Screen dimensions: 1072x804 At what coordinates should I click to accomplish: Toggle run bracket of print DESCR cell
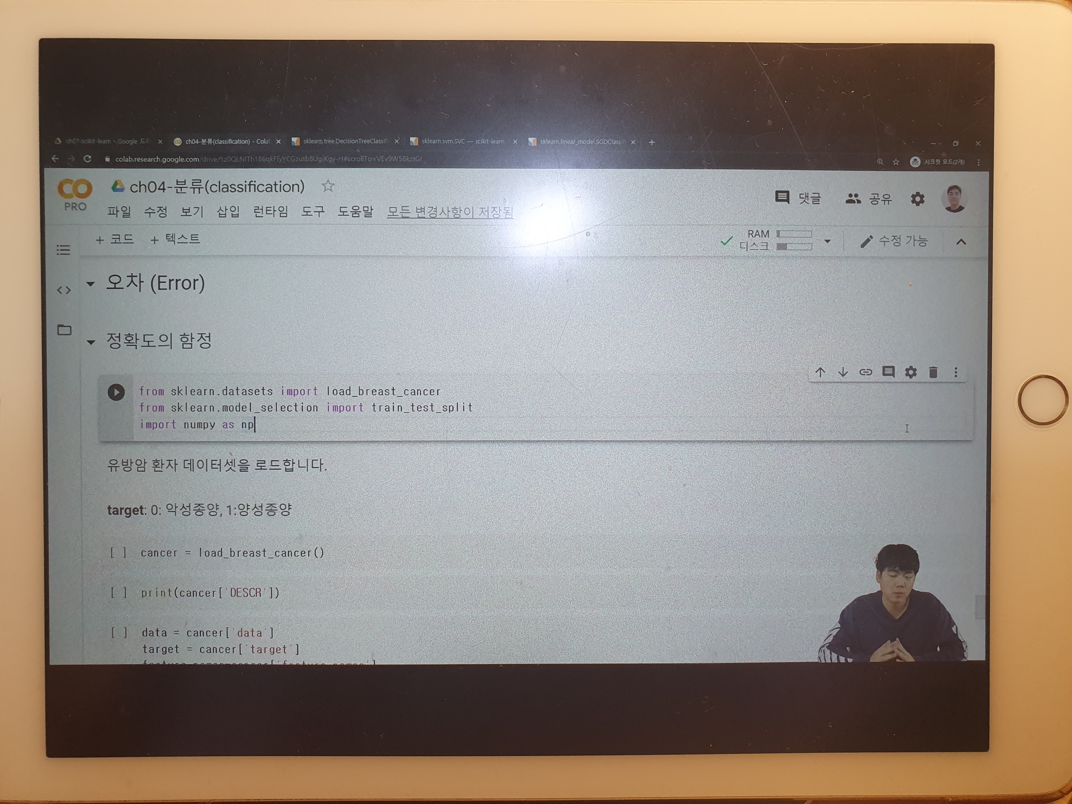pyautogui.click(x=119, y=592)
